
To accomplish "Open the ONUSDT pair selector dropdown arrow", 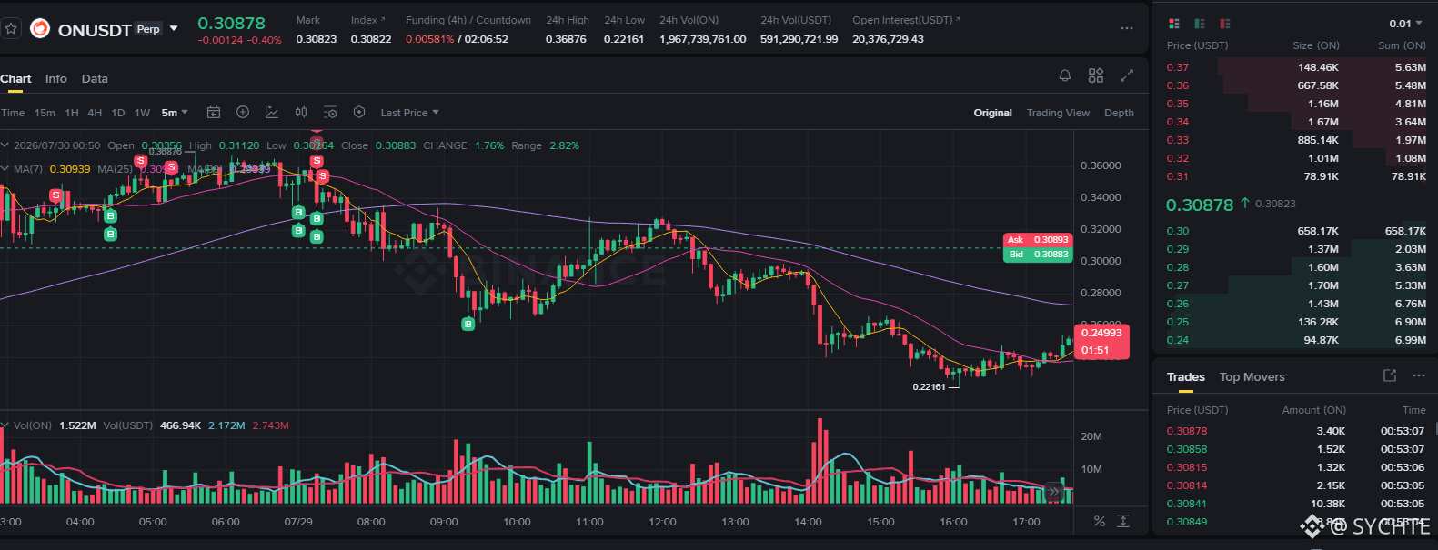I will tap(174, 28).
